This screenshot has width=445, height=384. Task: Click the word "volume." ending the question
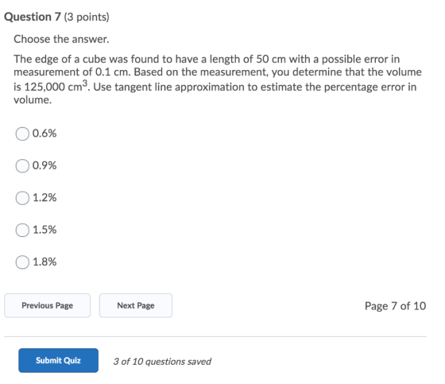pyautogui.click(x=33, y=100)
